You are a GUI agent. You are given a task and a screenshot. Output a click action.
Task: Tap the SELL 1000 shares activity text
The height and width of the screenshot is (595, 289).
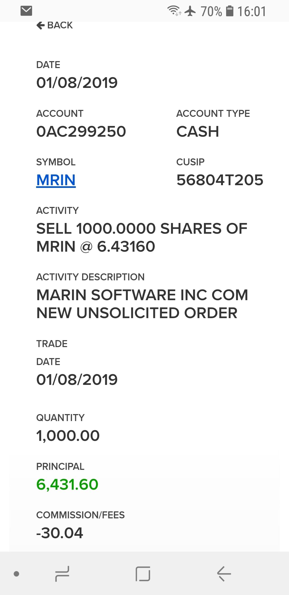tap(142, 237)
